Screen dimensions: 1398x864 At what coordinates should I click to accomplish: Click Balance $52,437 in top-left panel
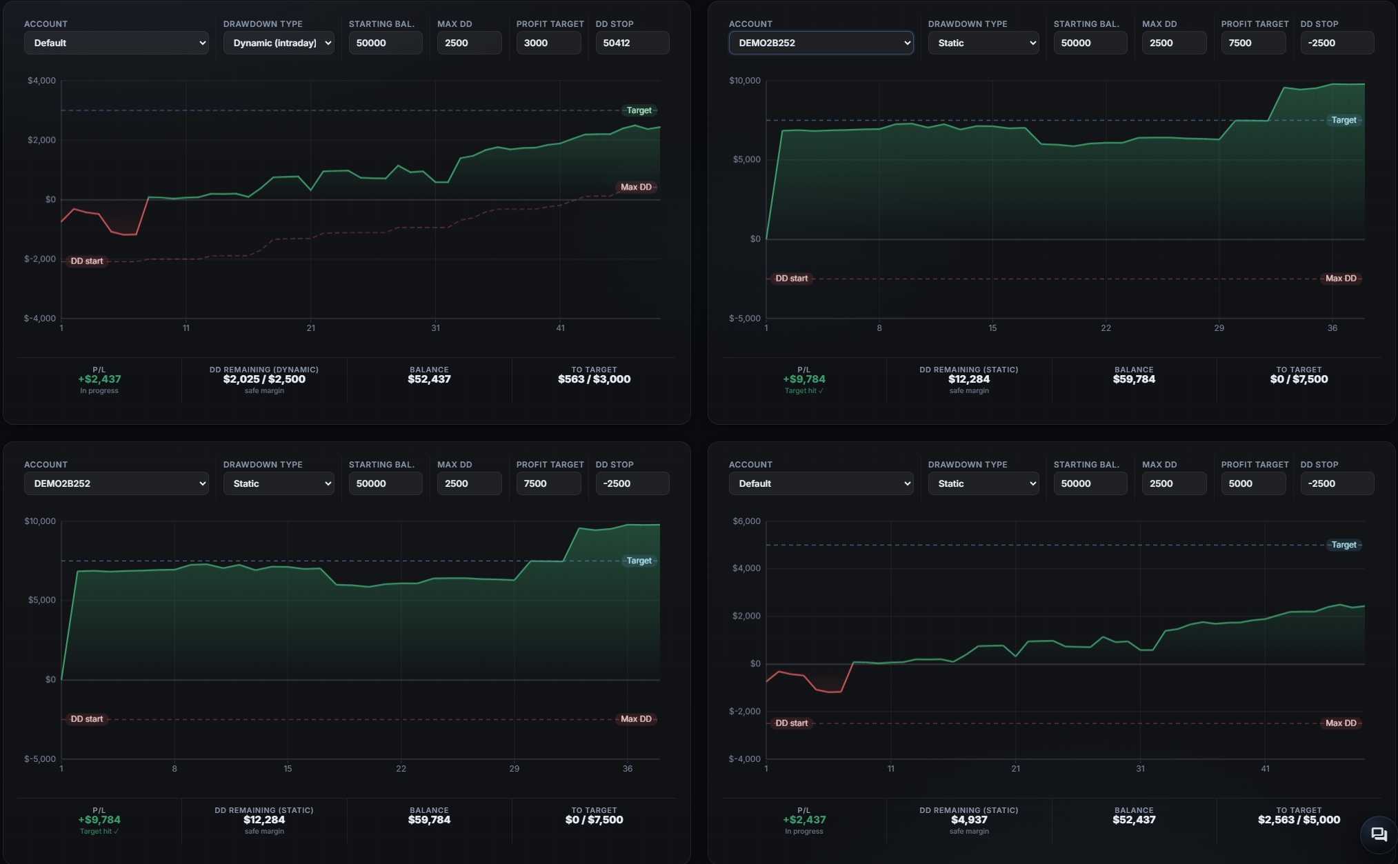point(429,379)
